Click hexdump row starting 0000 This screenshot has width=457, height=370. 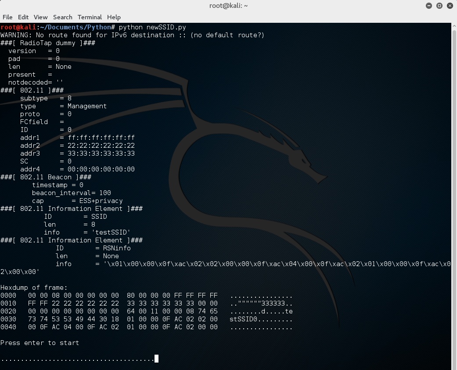(146, 295)
